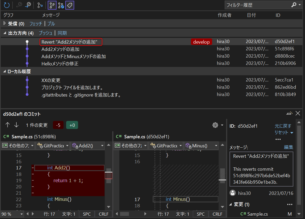This screenshot has width=305, height=219.
Task: Open left pane Add2() member dropdown
Action: [x=88, y=145]
